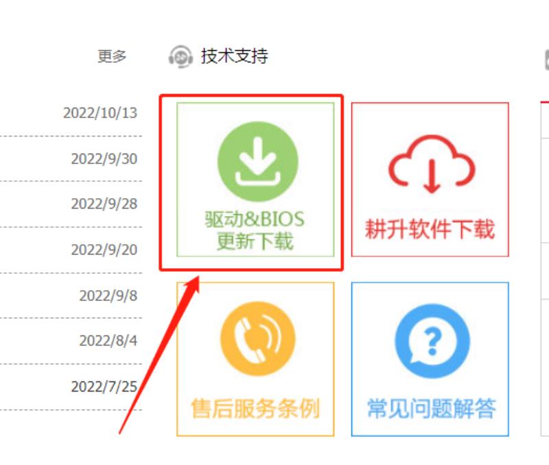
Task: Open 售后服务条例 label
Action: pos(255,408)
